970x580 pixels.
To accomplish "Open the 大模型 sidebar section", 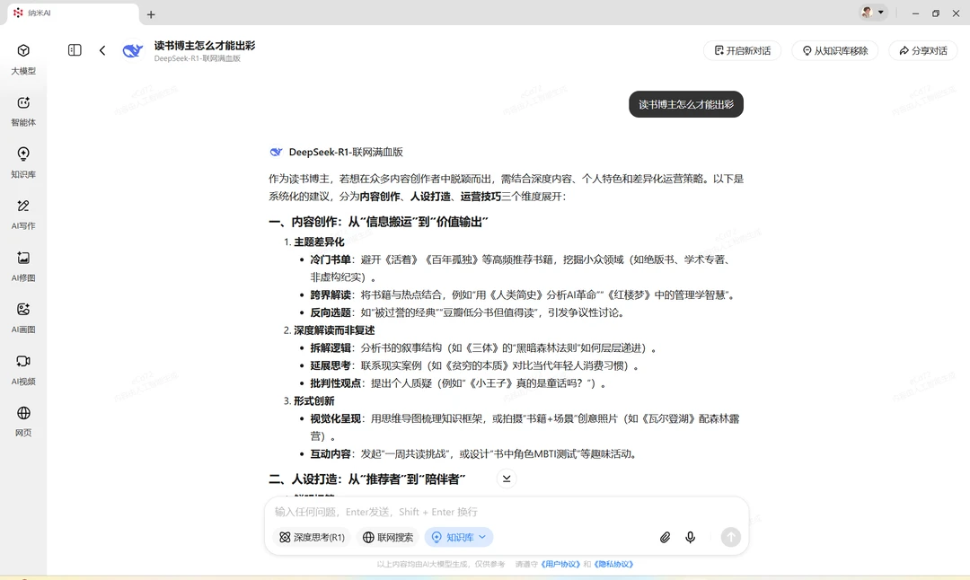I will tap(23, 59).
